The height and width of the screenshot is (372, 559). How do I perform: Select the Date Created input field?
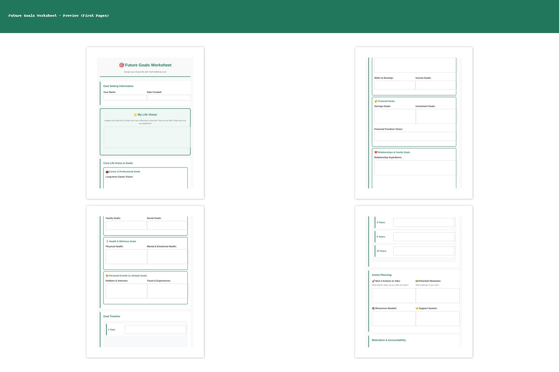[x=169, y=98]
